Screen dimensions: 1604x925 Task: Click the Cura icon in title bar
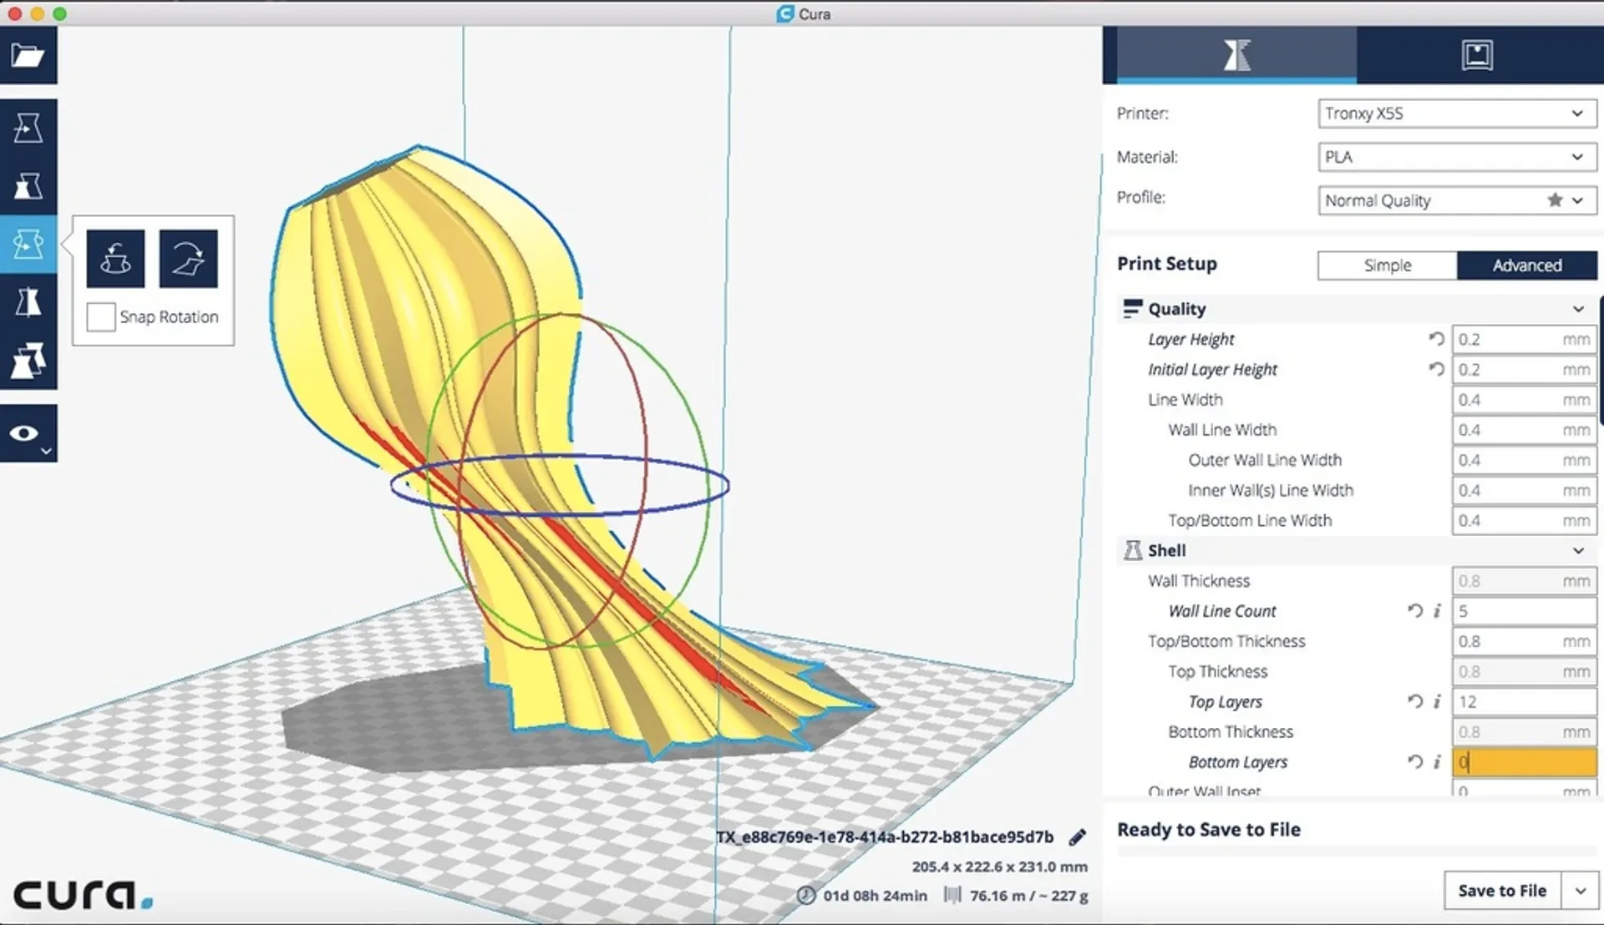[x=784, y=13]
